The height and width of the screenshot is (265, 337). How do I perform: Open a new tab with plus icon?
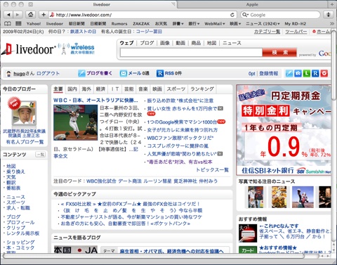331,4
